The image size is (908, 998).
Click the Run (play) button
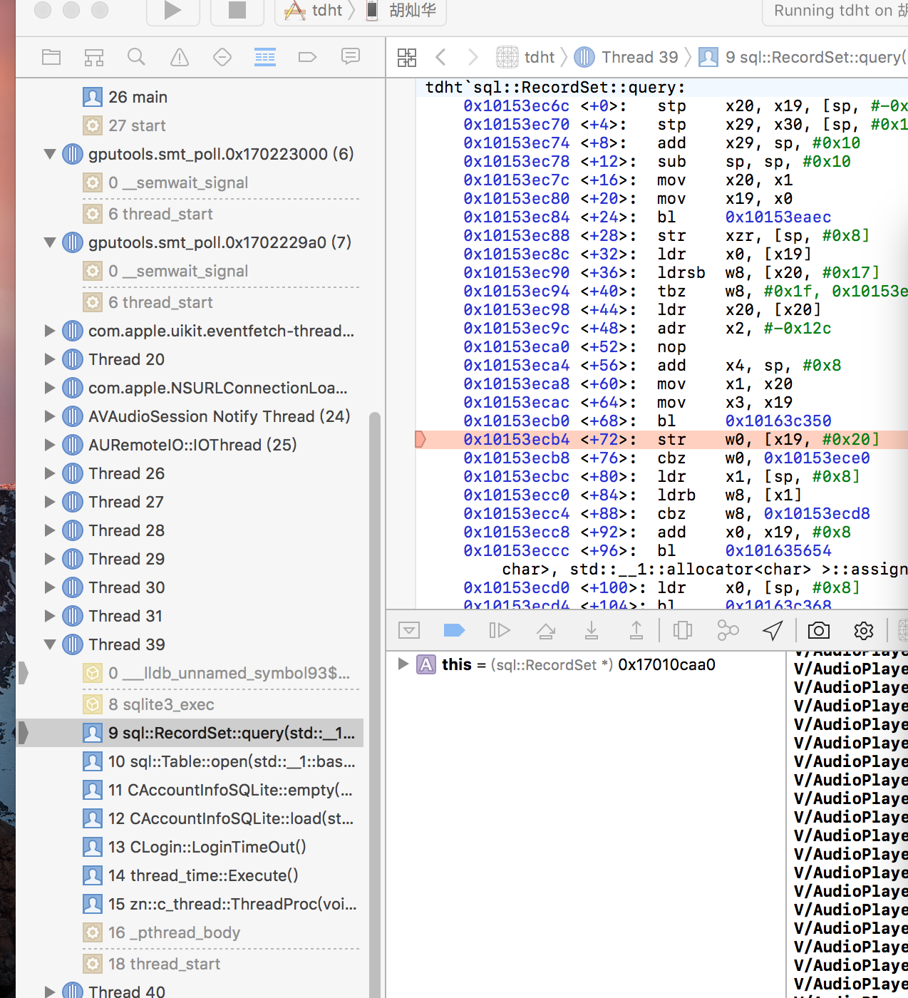[172, 10]
